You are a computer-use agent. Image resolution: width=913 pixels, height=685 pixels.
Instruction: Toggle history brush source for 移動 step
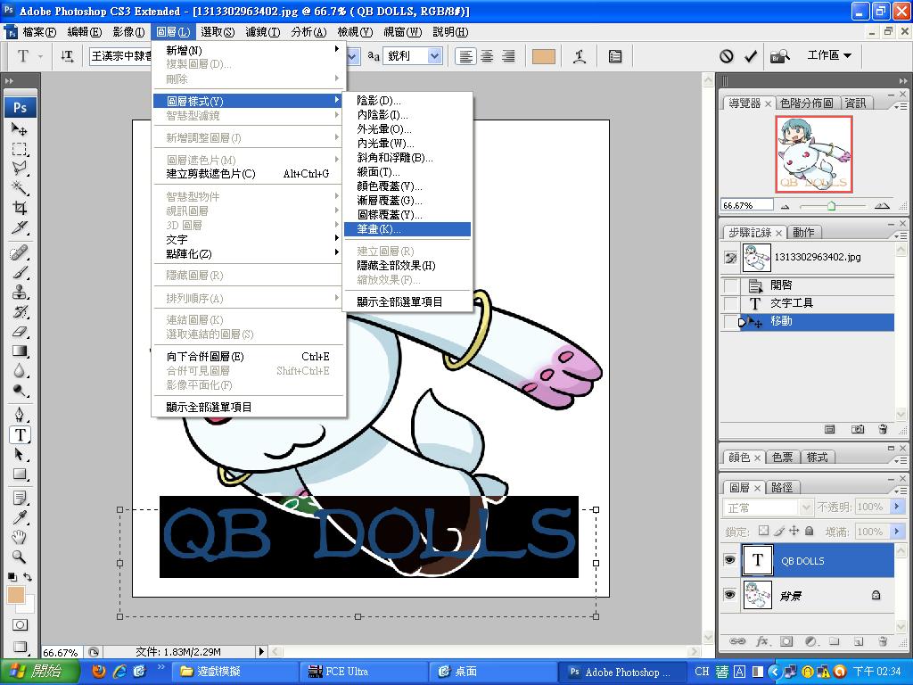(730, 321)
